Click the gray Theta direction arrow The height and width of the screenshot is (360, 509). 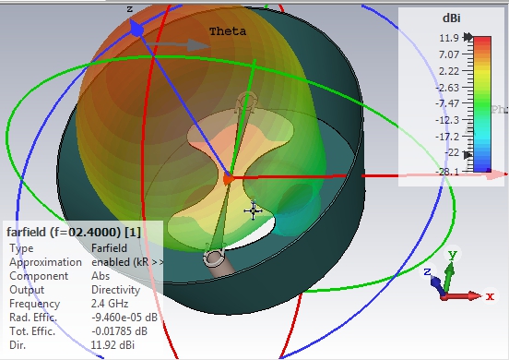click(178, 45)
